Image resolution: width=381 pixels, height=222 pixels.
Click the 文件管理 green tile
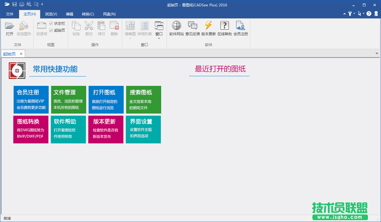point(69,100)
